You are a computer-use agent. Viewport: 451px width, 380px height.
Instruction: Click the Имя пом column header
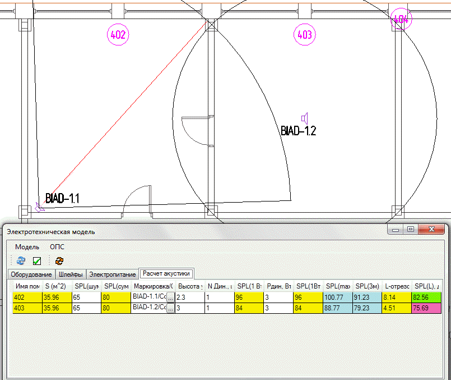[x=27, y=286]
